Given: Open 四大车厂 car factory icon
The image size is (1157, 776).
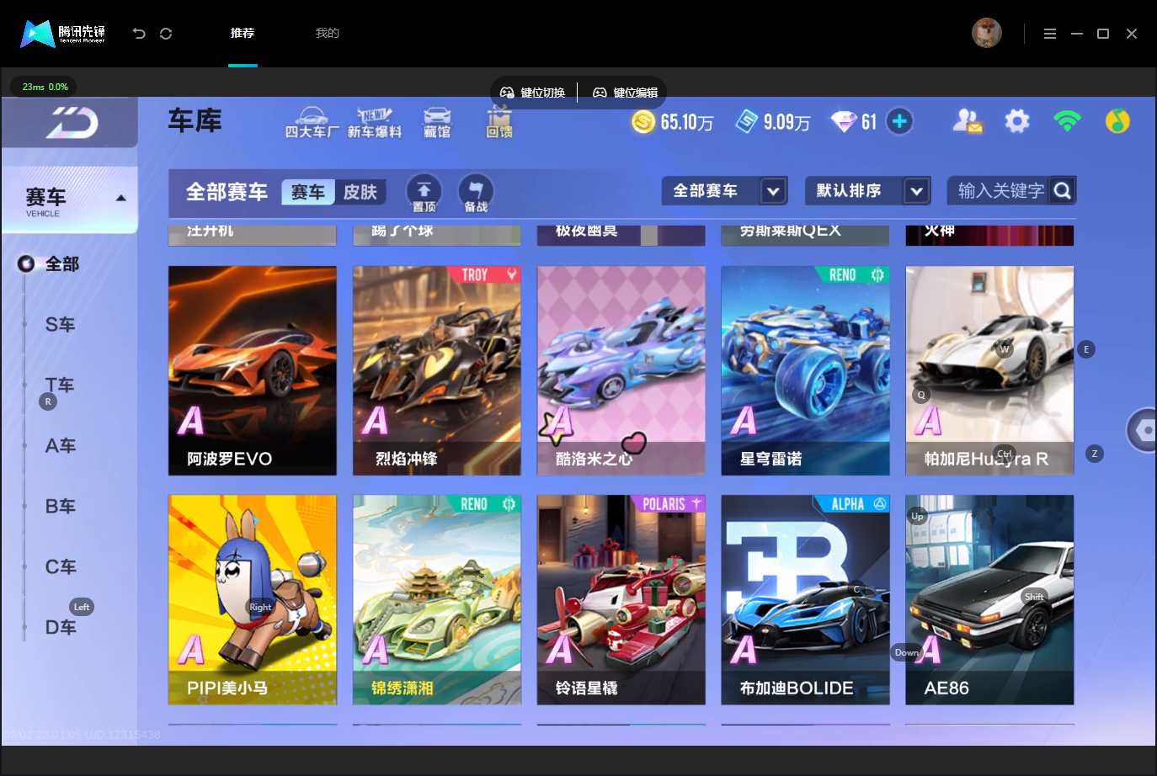Looking at the screenshot, I should (x=312, y=123).
